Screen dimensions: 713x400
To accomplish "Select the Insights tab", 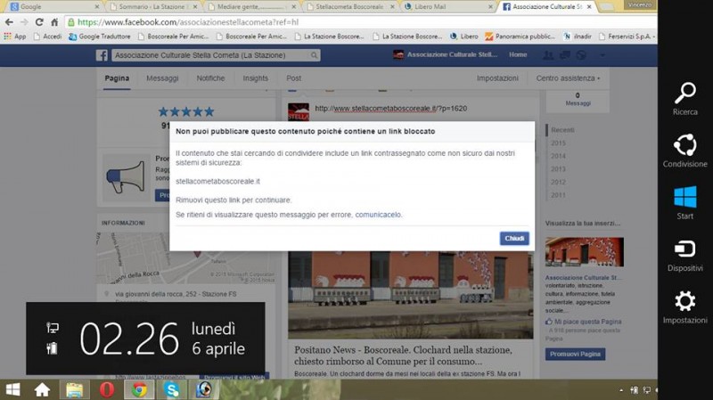I will 255,78.
